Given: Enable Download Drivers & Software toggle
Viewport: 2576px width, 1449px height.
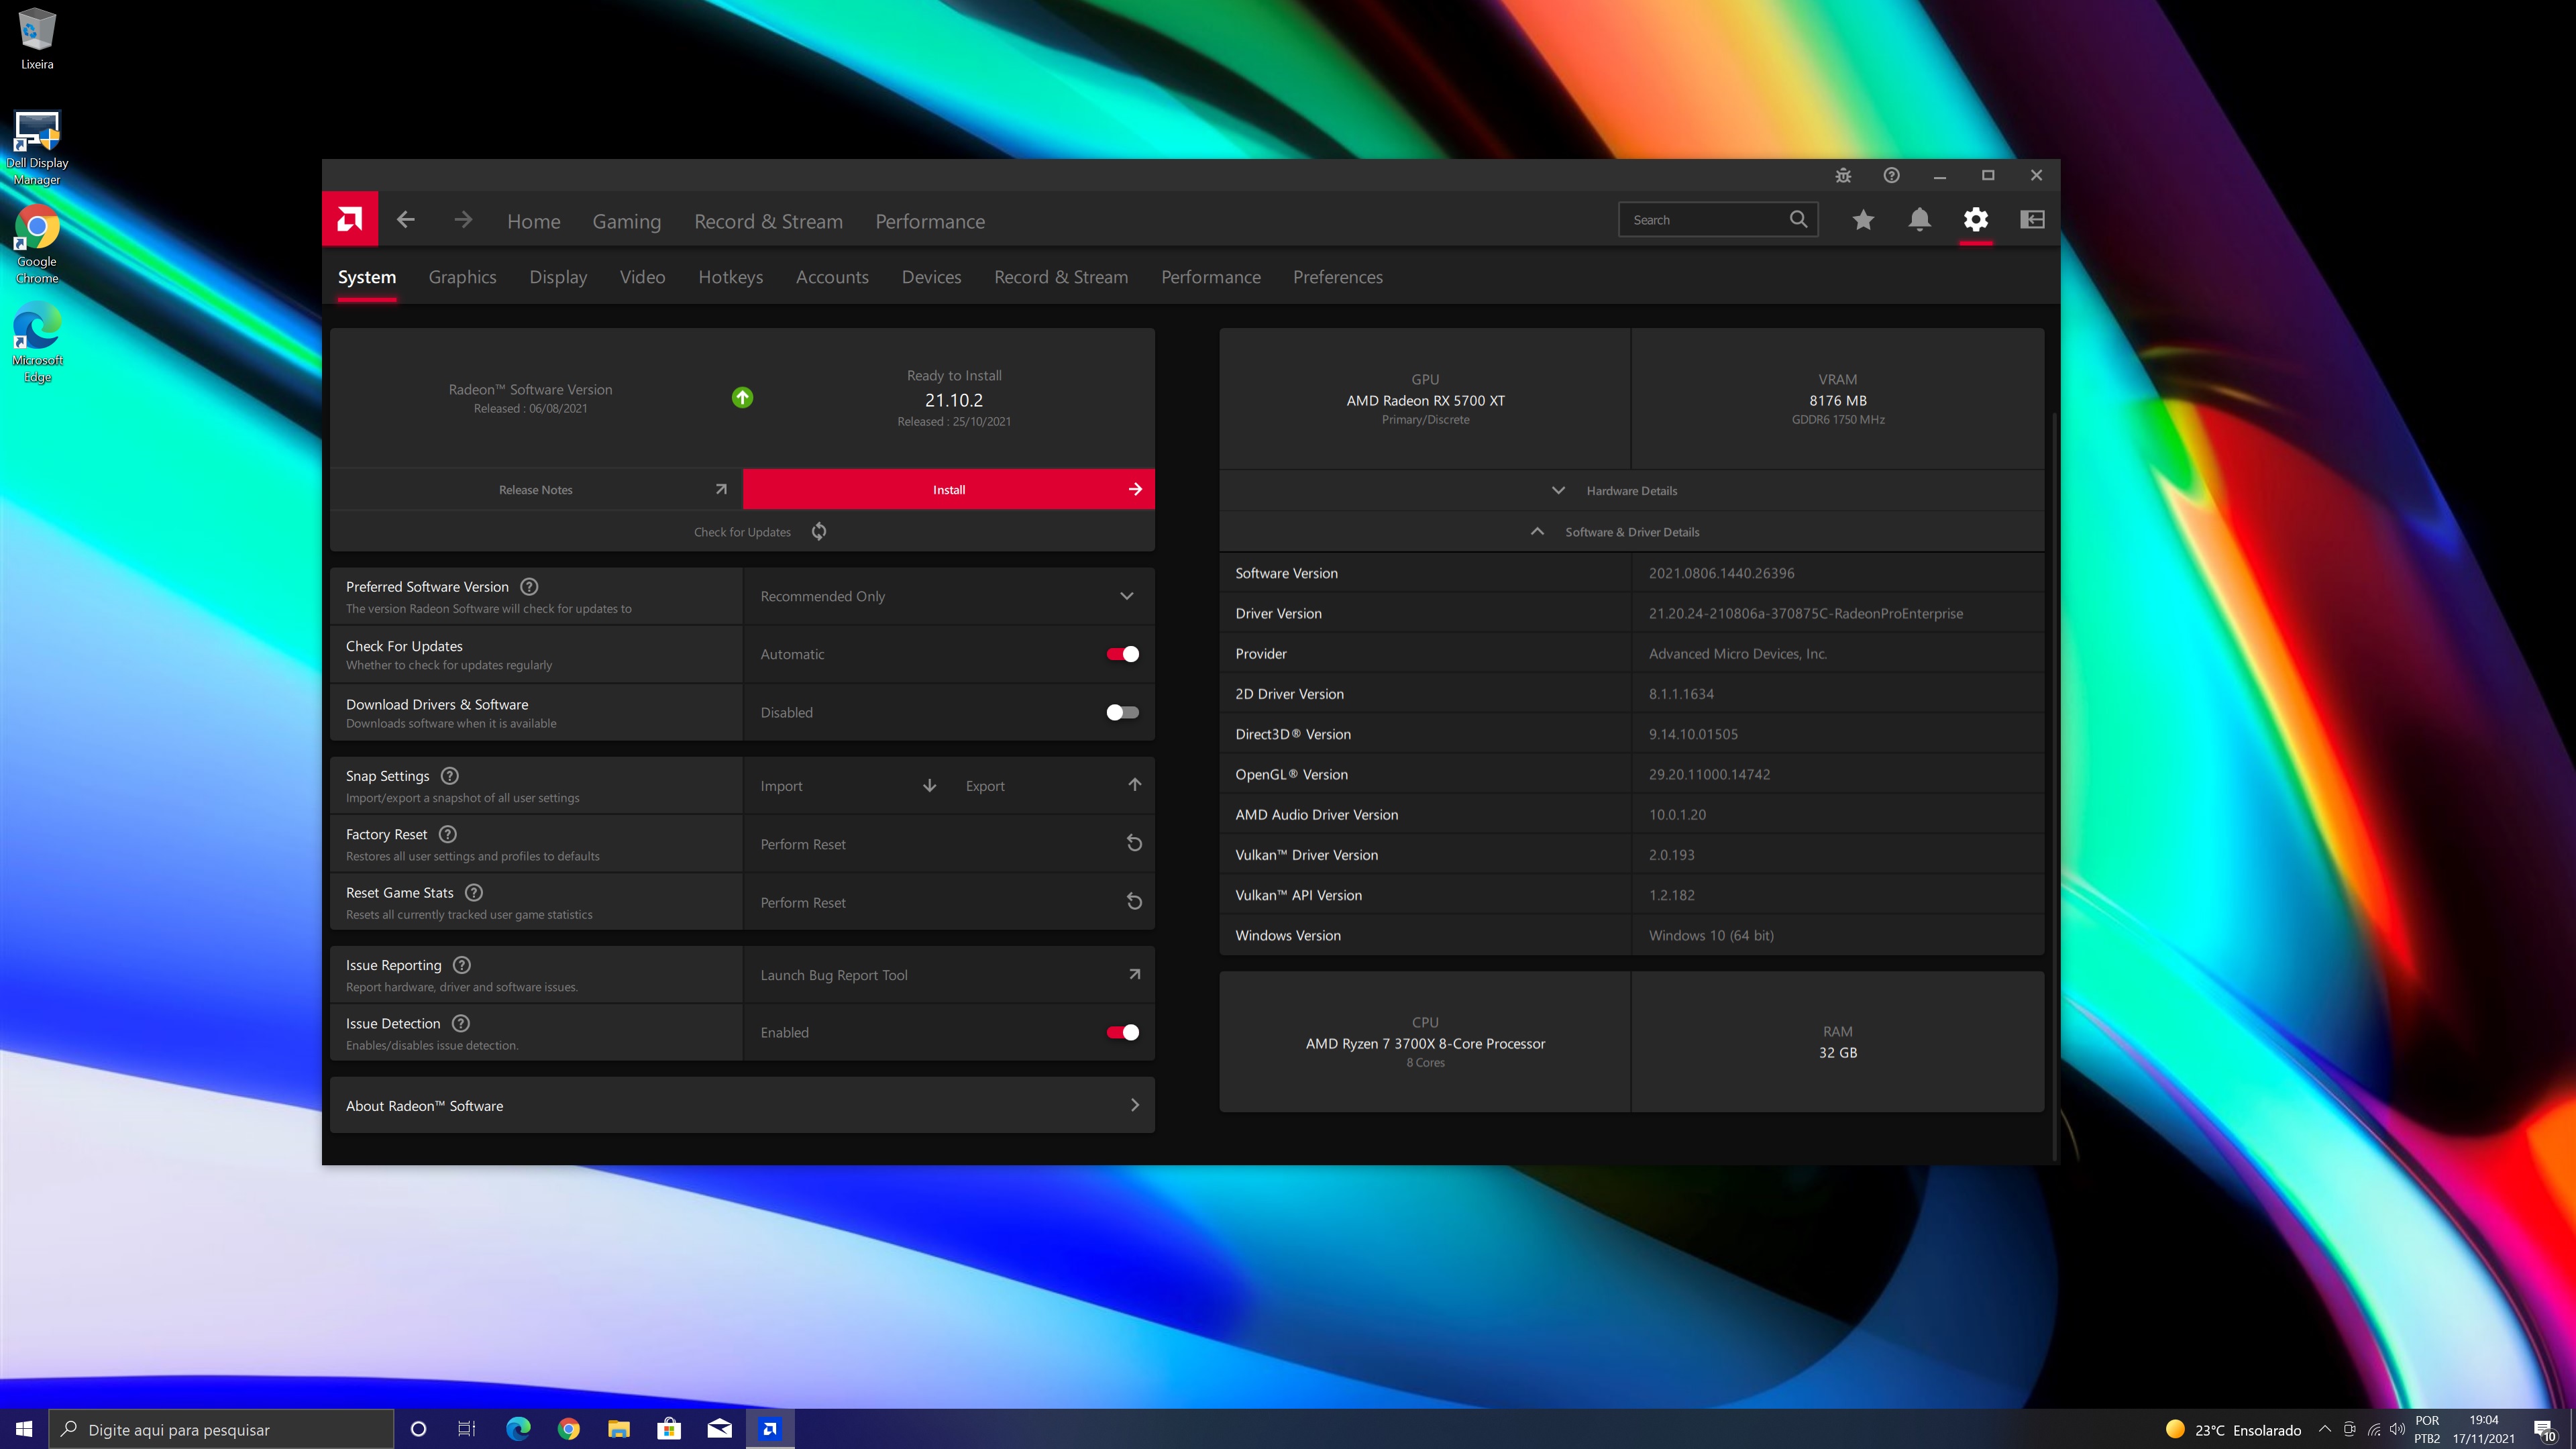Looking at the screenshot, I should pos(1122,712).
